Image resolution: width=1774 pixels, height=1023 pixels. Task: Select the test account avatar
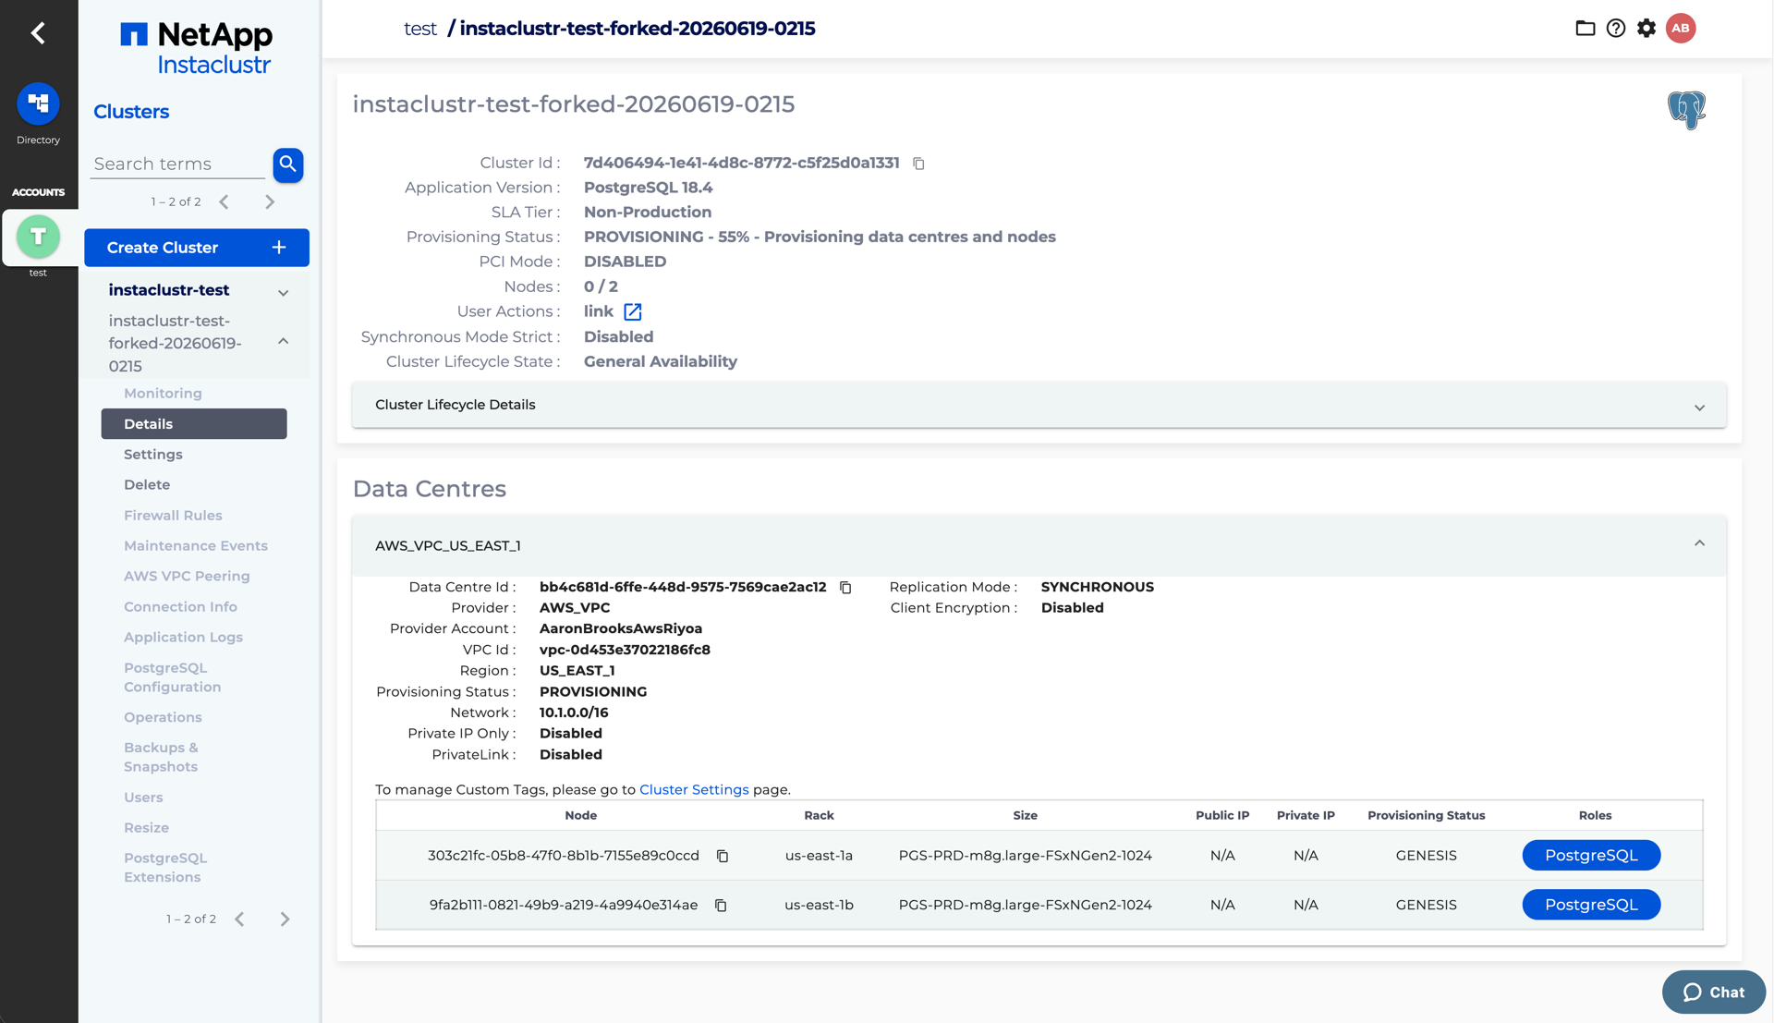coord(38,237)
